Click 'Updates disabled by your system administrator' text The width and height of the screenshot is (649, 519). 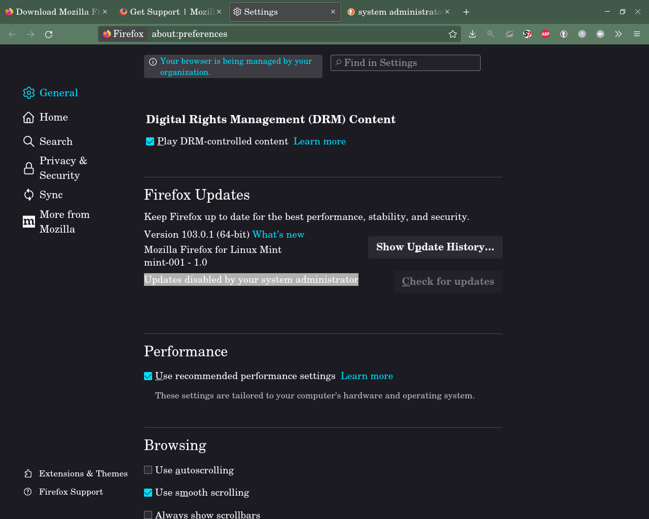251,280
